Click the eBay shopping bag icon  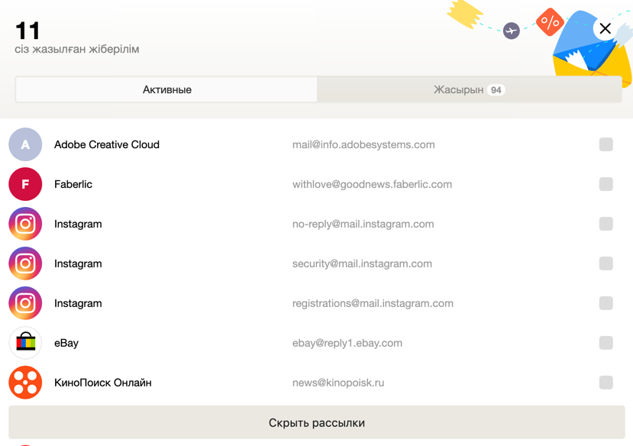click(25, 343)
